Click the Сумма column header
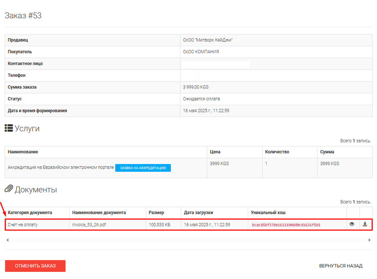 (x=327, y=151)
